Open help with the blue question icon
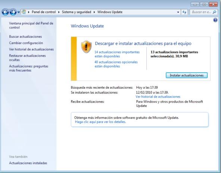This screenshot has width=221, height=173. pos(215,20)
